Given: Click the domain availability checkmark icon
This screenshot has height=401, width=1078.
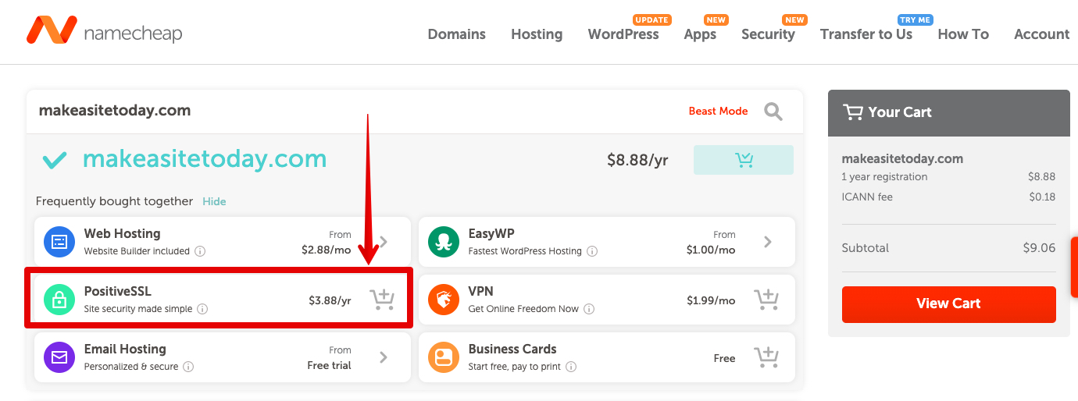Looking at the screenshot, I should pos(54,160).
